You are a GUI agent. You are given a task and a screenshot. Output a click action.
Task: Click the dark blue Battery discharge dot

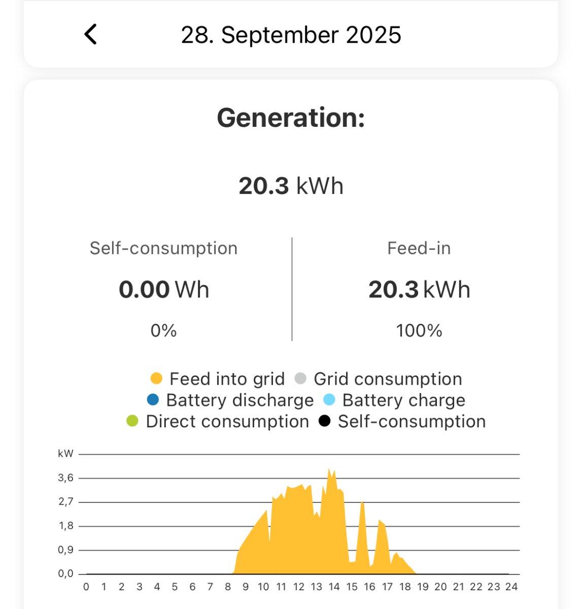click(x=153, y=400)
